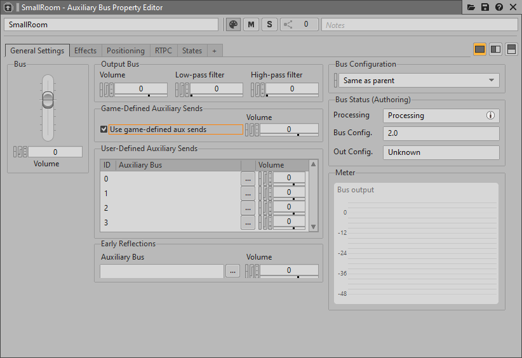Browse auxiliary bus for send ID 0
The width and height of the screenshot is (522, 358).
tap(248, 179)
